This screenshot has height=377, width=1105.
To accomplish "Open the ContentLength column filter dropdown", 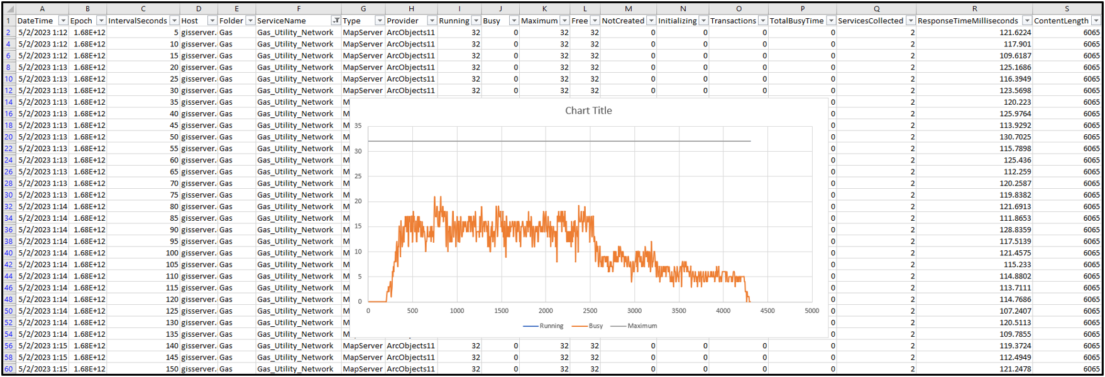I will (x=1096, y=21).
